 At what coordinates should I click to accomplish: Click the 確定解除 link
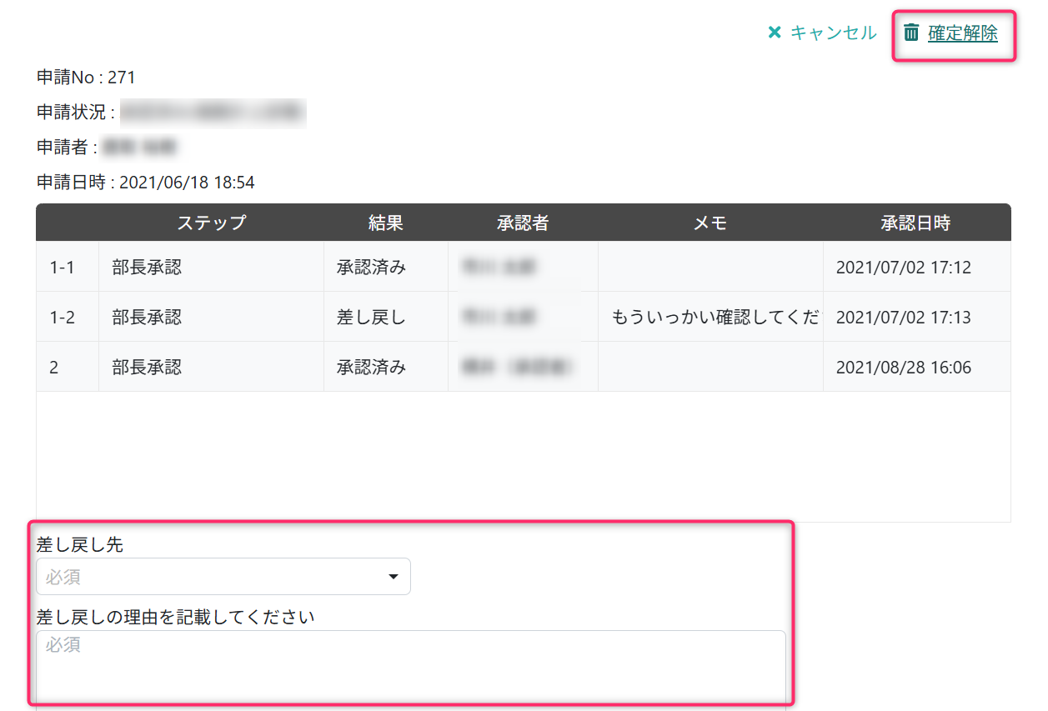tap(963, 33)
